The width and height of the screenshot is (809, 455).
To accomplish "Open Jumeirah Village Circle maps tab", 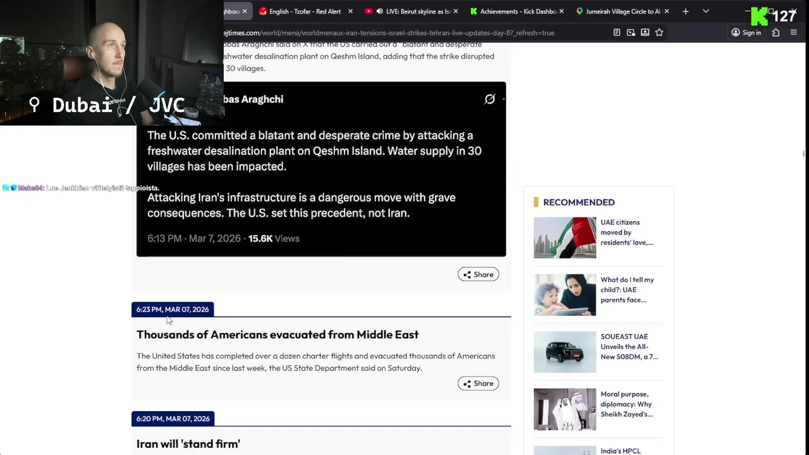I will pos(623,11).
